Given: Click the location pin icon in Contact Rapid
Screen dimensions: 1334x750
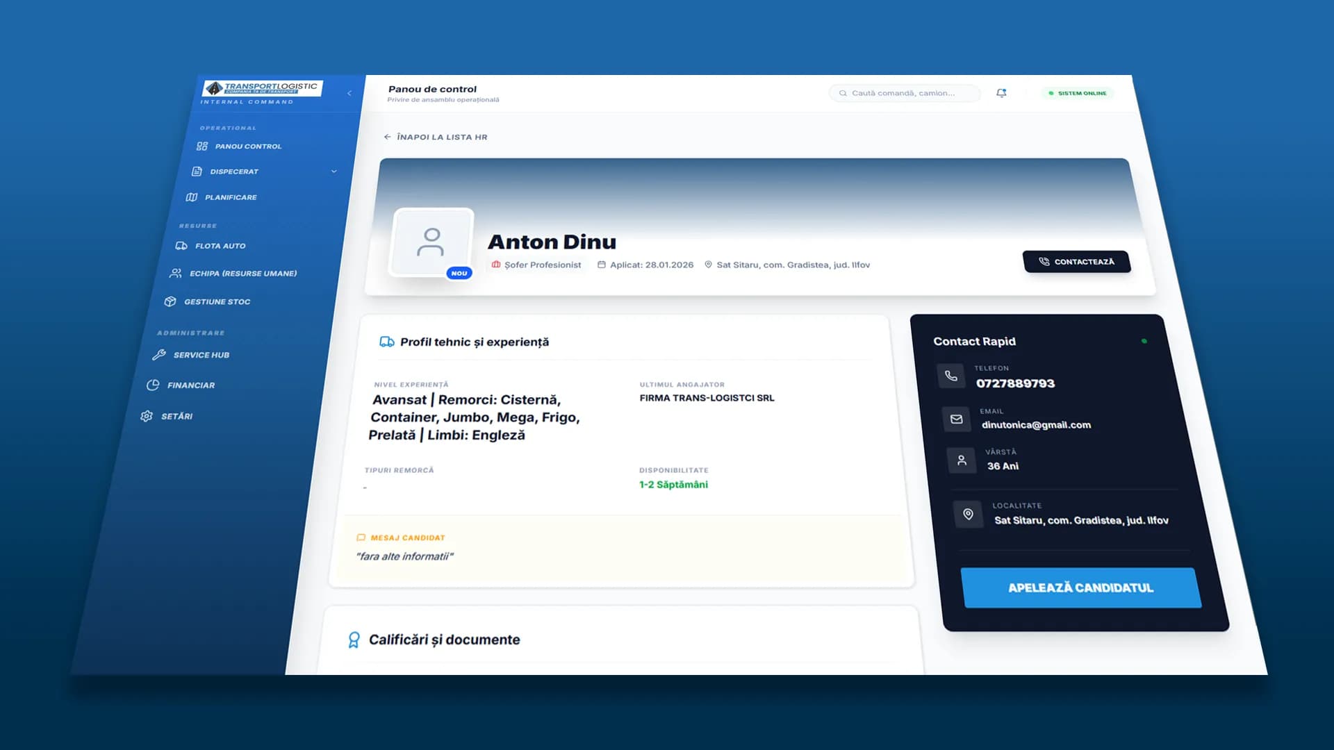Looking at the screenshot, I should point(968,514).
